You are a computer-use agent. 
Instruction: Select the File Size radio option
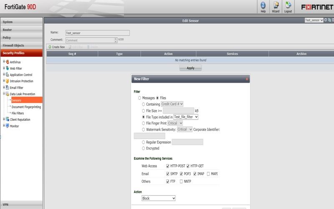143,111
